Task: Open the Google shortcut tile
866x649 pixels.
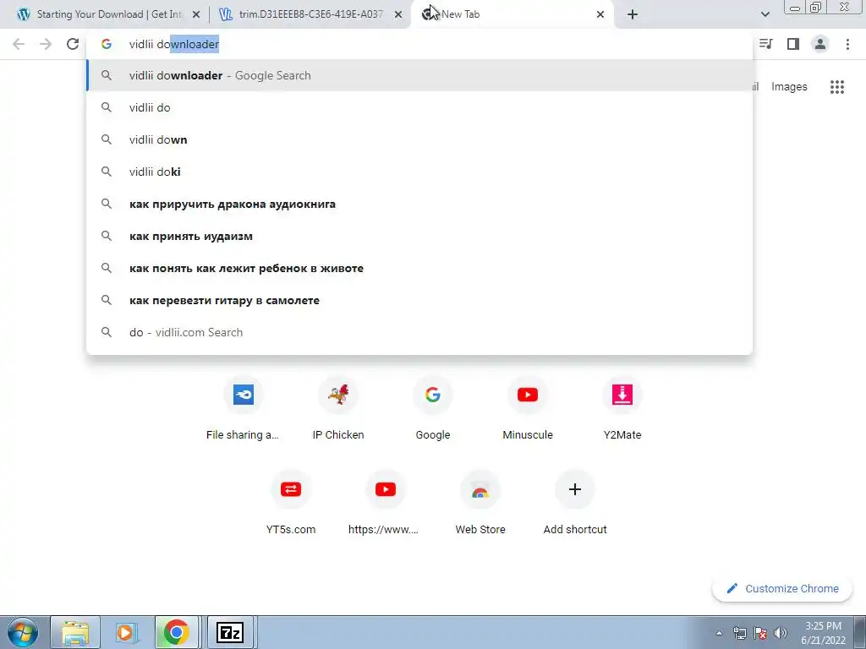Action: coord(432,409)
